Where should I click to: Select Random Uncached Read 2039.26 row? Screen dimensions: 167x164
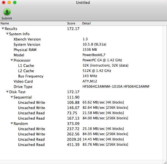click(x=81, y=139)
